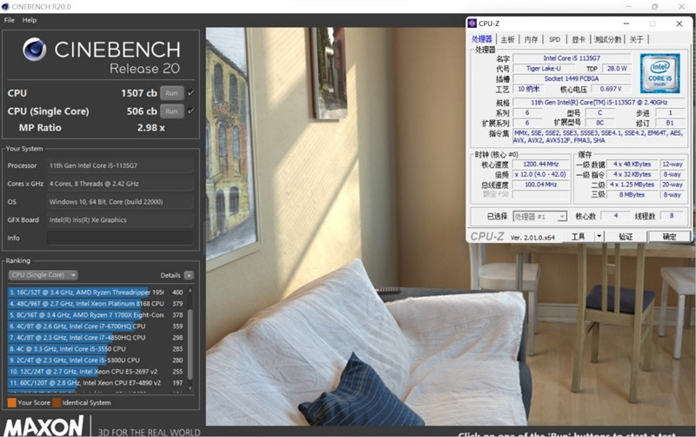Toggle the CPU (Single Core) test checkbox
696x437 pixels.
[x=191, y=111]
